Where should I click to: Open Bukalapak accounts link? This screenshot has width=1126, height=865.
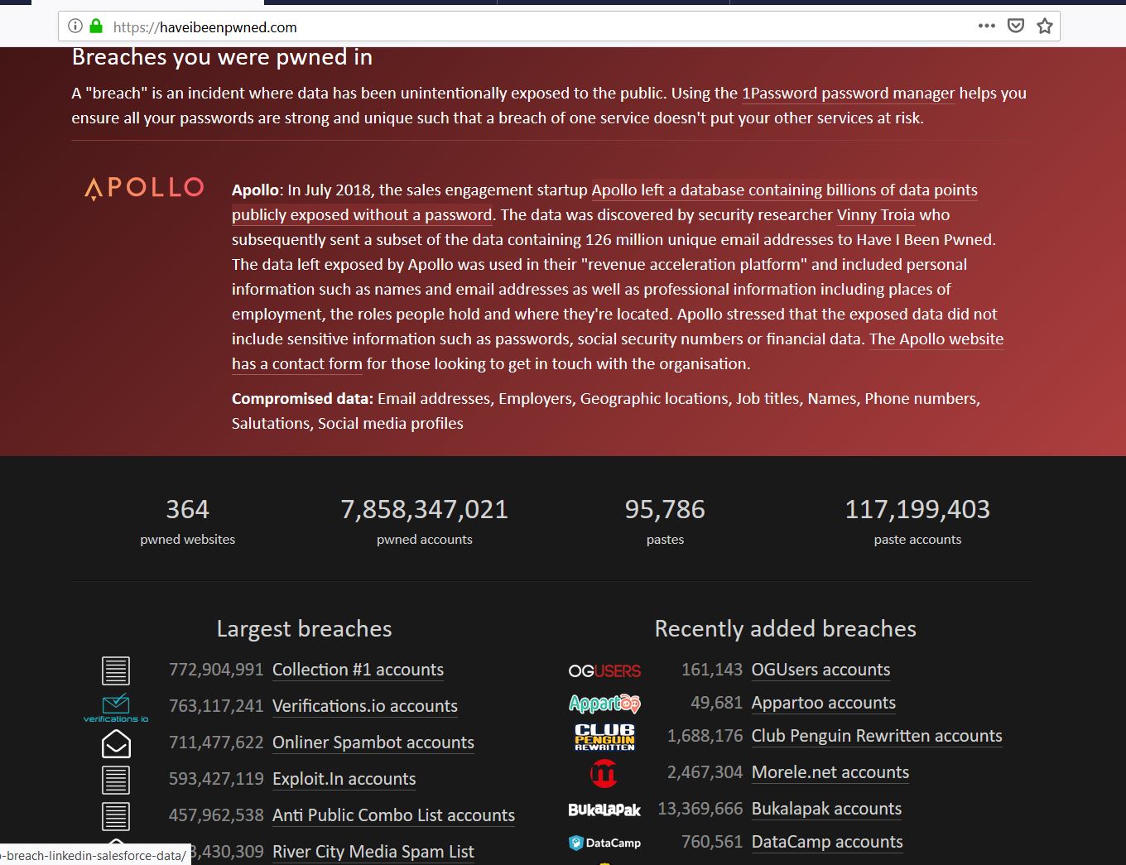(826, 809)
